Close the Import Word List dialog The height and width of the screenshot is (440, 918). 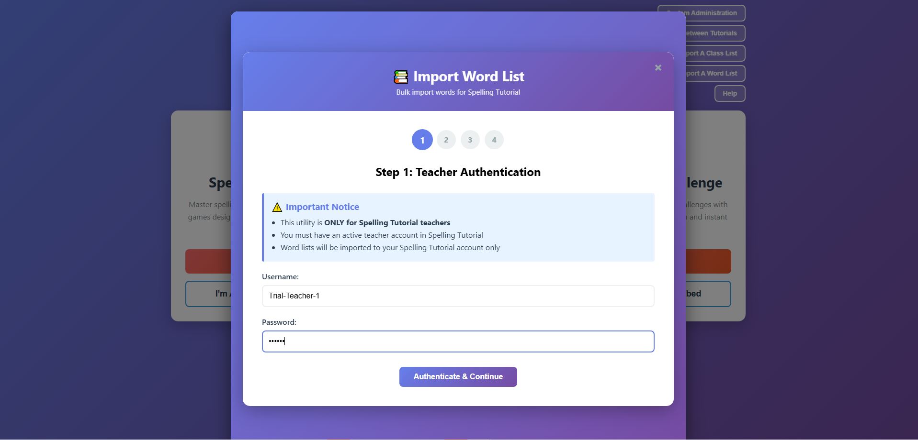(x=658, y=67)
